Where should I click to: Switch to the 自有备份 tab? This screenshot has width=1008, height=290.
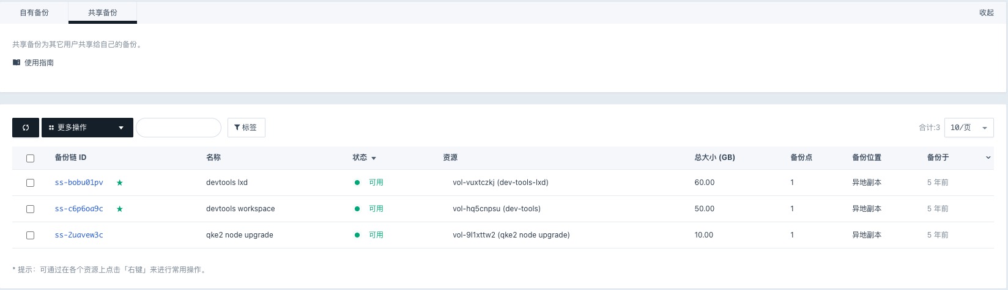(34, 12)
